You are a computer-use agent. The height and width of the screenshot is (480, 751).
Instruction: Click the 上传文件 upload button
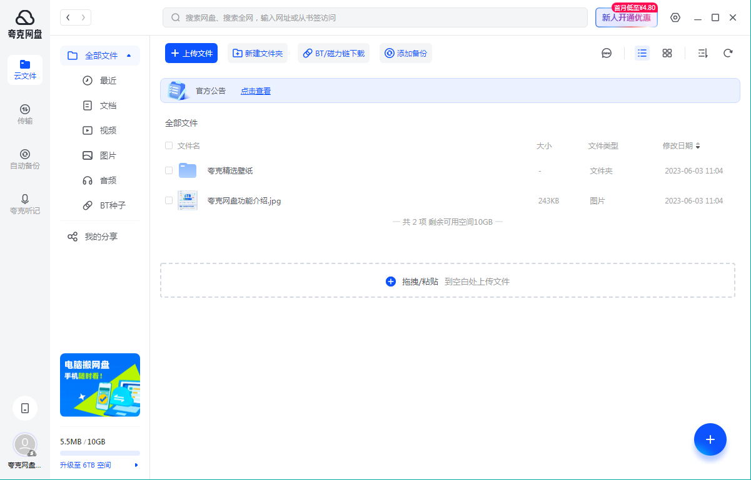tap(191, 54)
